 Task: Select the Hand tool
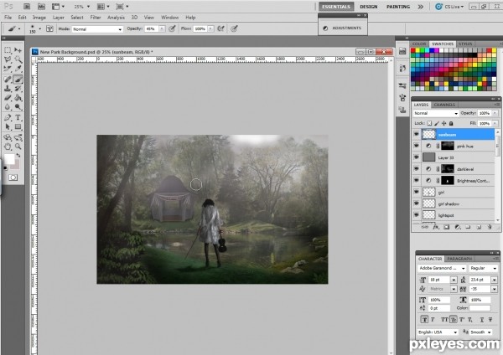[8, 147]
